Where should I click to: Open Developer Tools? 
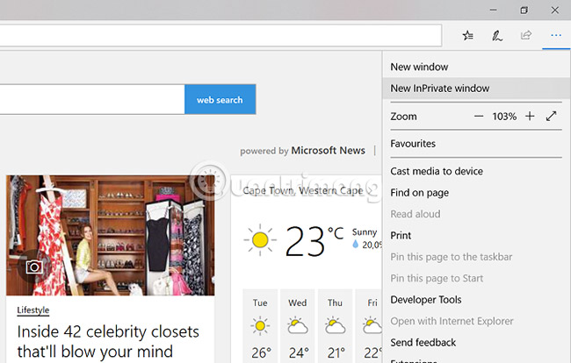click(477, 300)
